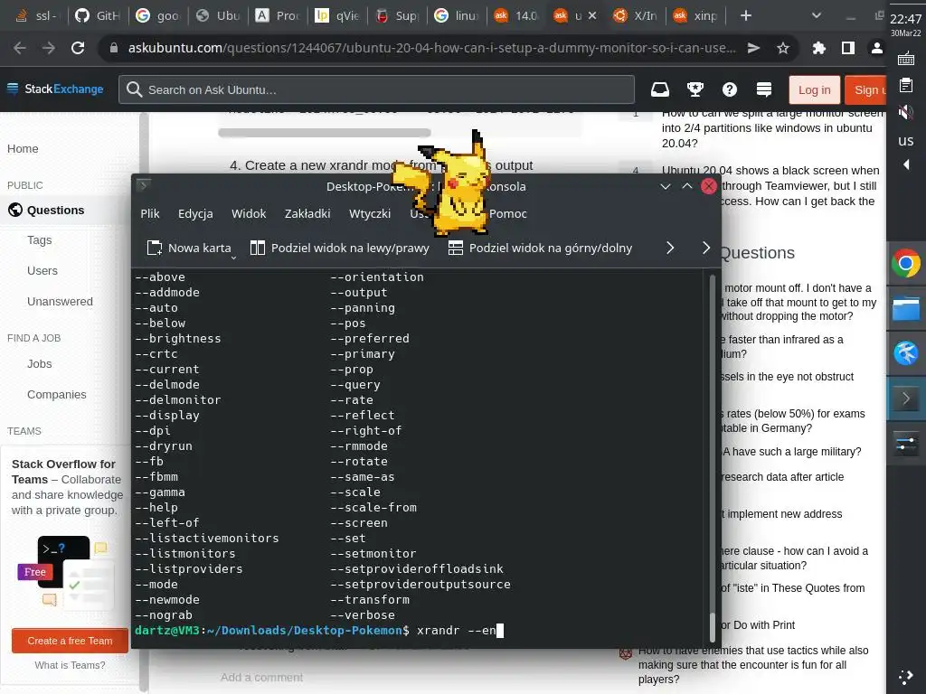
Task: Split view top/bottom in Konsole
Action: [x=540, y=248]
